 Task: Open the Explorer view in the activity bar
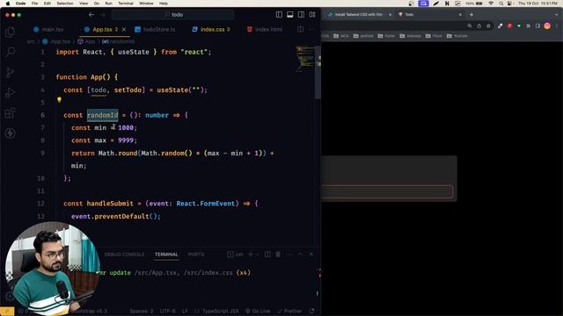pyautogui.click(x=10, y=32)
